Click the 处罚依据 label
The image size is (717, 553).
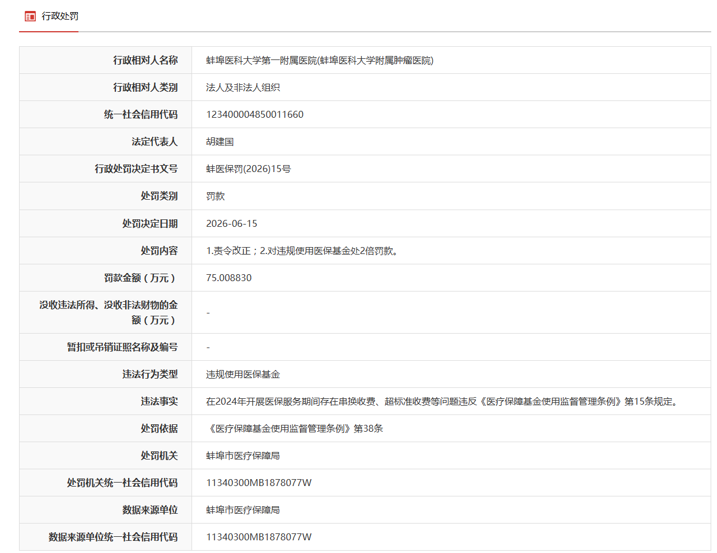[159, 428]
